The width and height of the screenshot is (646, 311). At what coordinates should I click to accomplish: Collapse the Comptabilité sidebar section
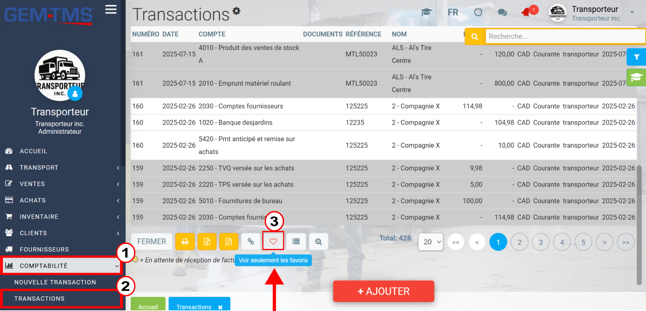pyautogui.click(x=61, y=266)
